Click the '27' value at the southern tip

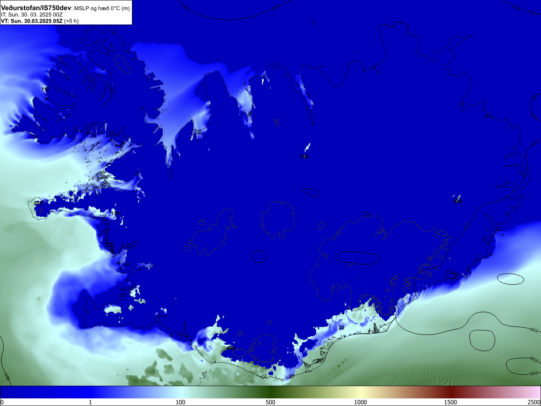tap(292, 376)
